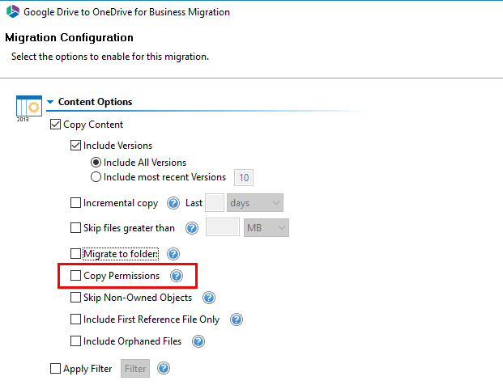
Task: Click the Content Options calendar icon
Action: coord(28,107)
